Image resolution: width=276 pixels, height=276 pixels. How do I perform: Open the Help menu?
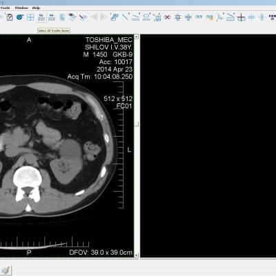pos(36,8)
